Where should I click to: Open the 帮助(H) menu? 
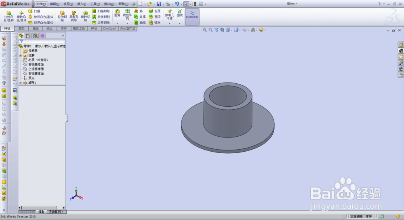[123, 4]
